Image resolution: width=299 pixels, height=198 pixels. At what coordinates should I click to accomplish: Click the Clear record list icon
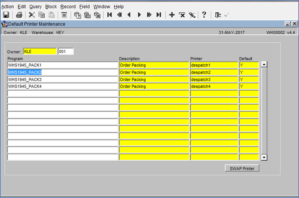tap(64, 15)
